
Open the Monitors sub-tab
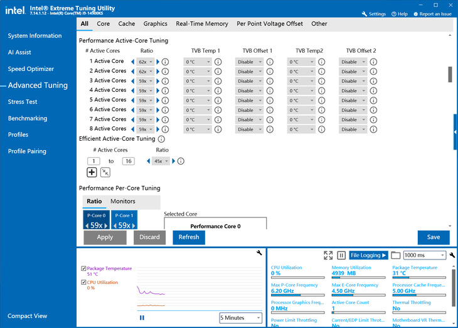coord(123,201)
